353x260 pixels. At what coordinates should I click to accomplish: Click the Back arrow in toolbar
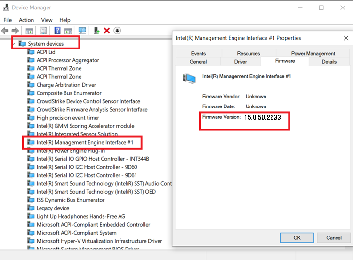click(5, 31)
